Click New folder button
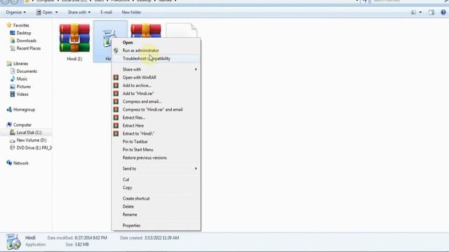Screen dimensions: 449x252 coord(131,13)
